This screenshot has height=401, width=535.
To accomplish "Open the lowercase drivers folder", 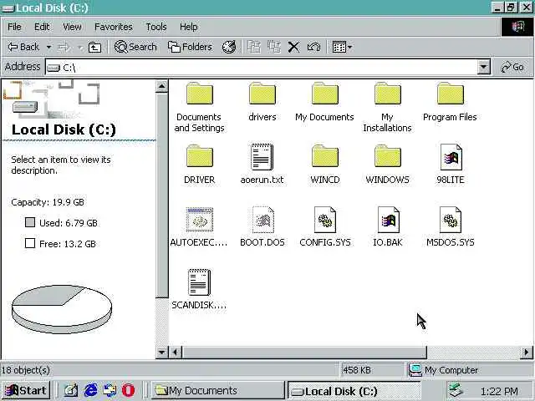I will [262, 102].
